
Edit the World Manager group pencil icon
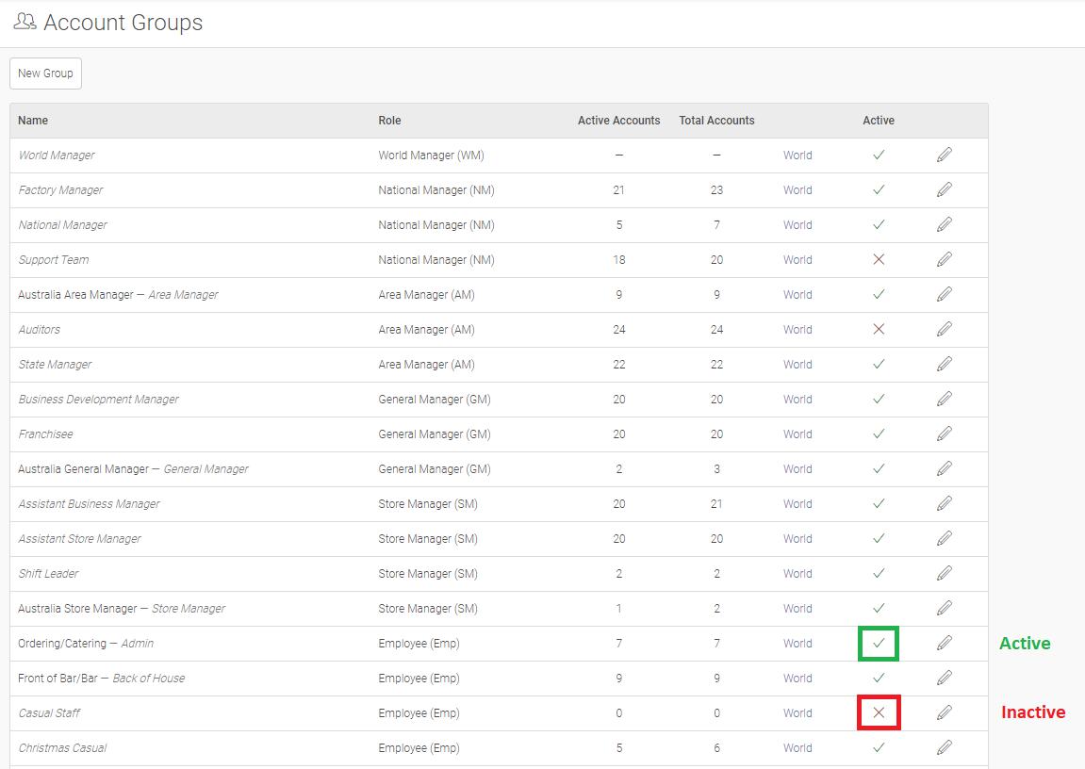tap(945, 155)
